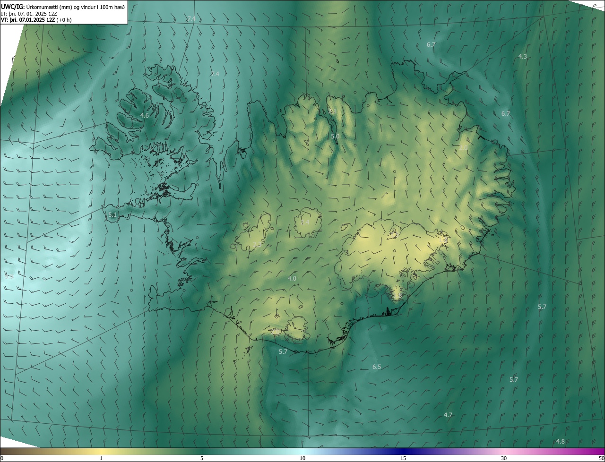Click the 30 tick on the colour scale

click(504, 458)
